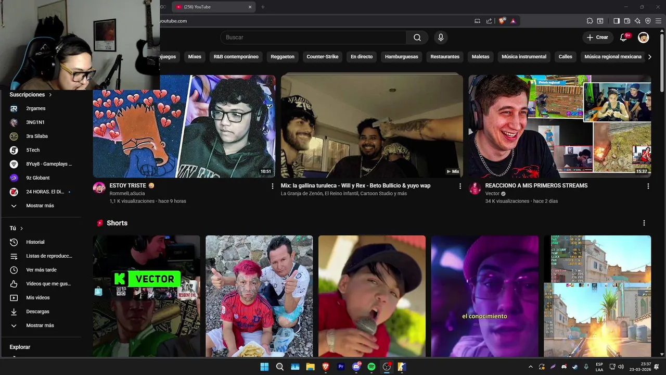Select the Hamburguesas filter chip
The image size is (666, 375).
click(x=402, y=57)
